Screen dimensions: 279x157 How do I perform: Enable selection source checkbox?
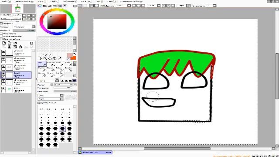[1, 39]
